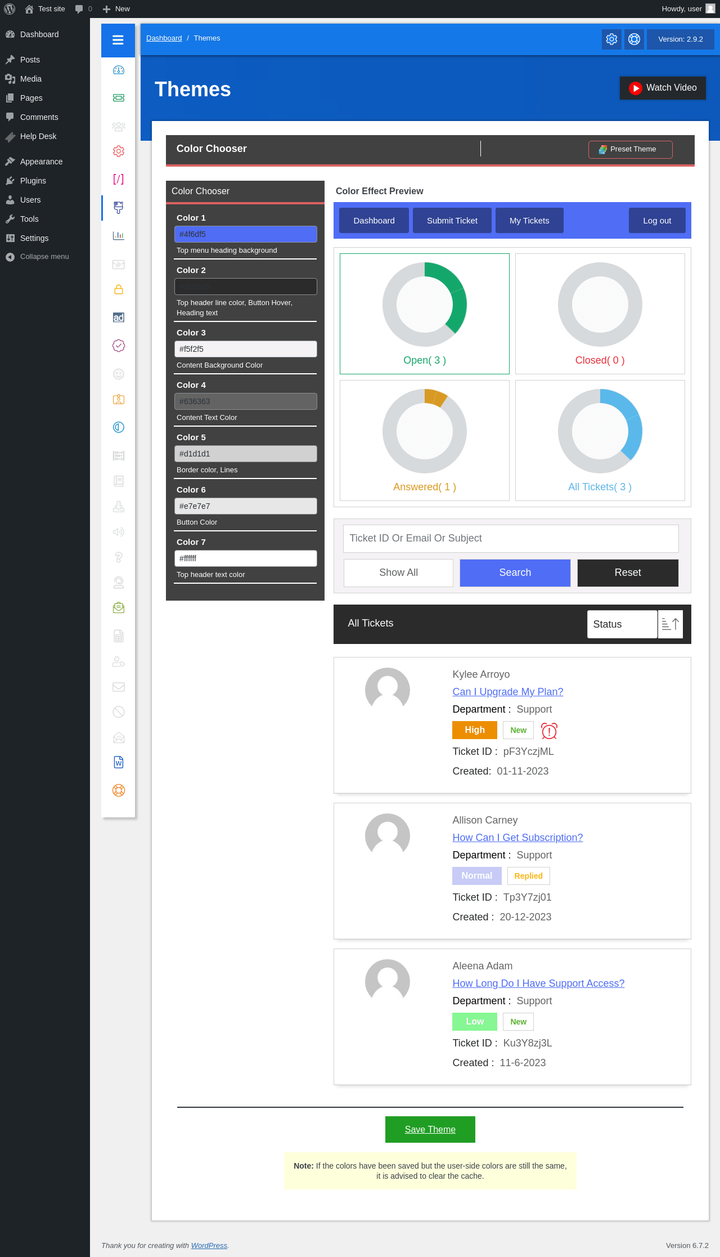The height and width of the screenshot is (1257, 720).
Task: Follow the 'Can I Upgrade My Plan?' link
Action: click(508, 692)
